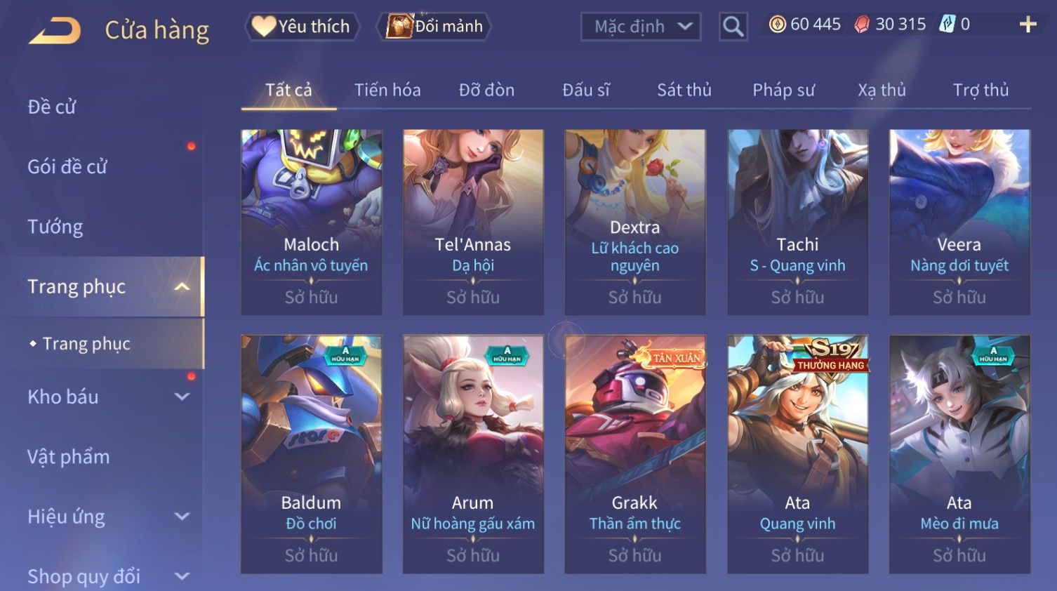Image resolution: width=1057 pixels, height=591 pixels.
Task: Open Yêu thích favorites heart button
Action: pos(302,27)
